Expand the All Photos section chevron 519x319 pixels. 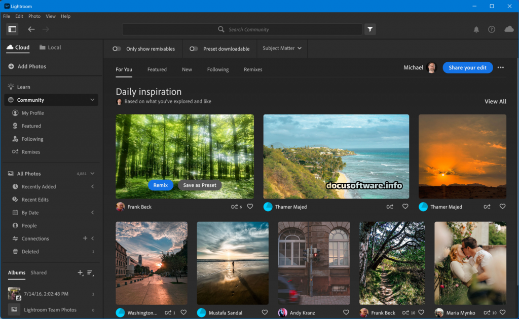(x=92, y=174)
